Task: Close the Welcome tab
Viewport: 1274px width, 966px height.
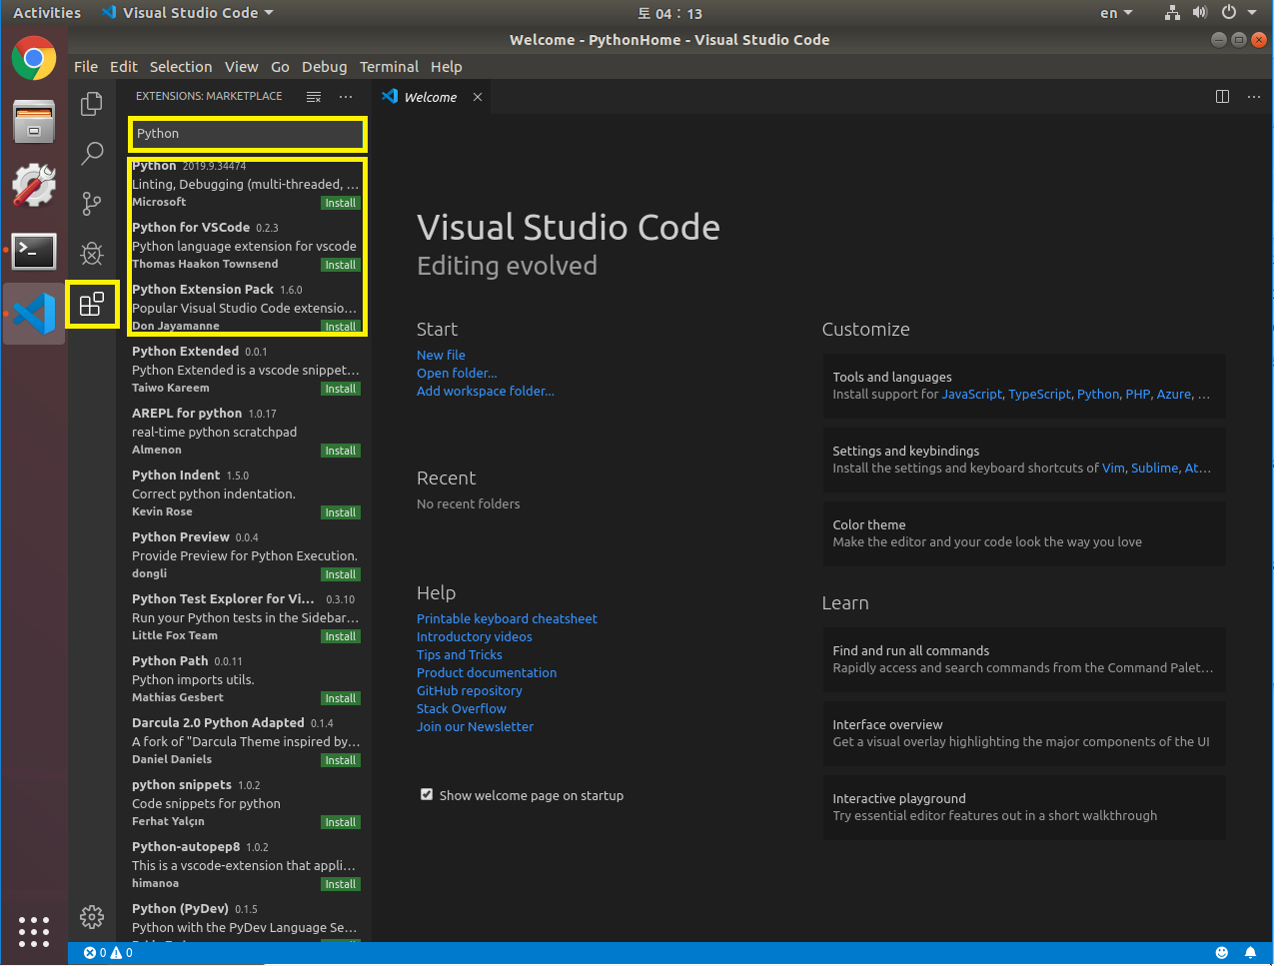Action: 478,97
